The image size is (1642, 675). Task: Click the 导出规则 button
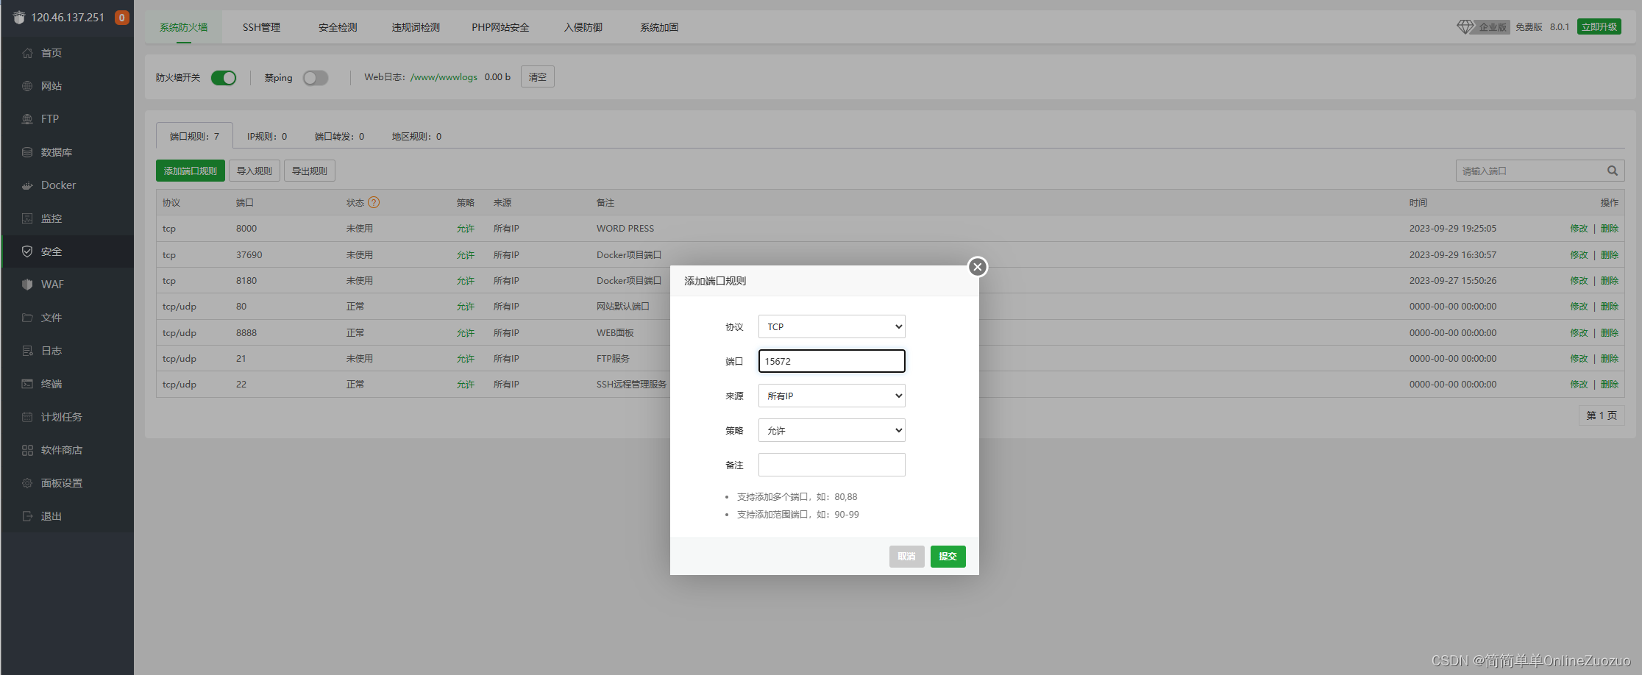click(x=310, y=171)
